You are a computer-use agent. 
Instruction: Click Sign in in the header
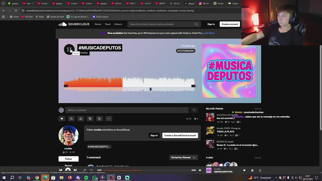211,24
